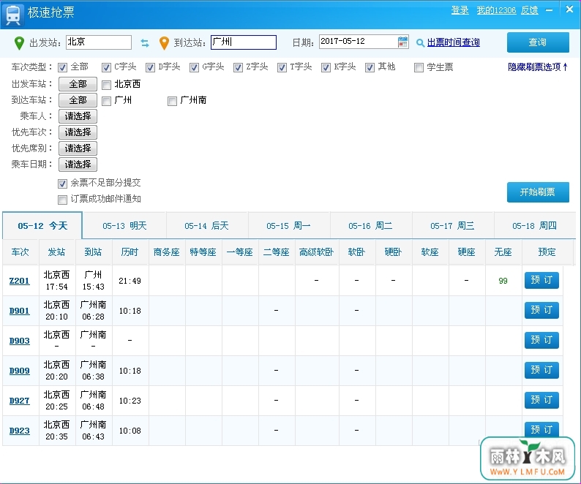Viewport: 581px width, 484px height.
Task: Switch to the 05-14 后天 tab
Action: coord(207,225)
